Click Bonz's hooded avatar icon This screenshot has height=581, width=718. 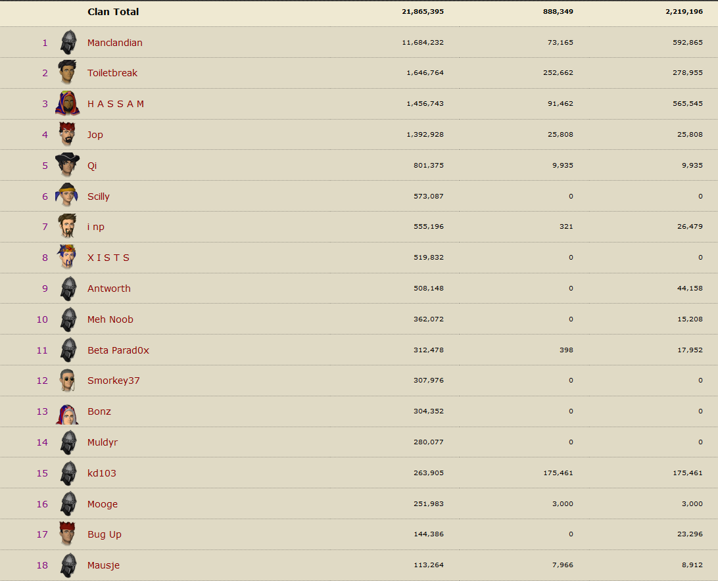coord(67,411)
